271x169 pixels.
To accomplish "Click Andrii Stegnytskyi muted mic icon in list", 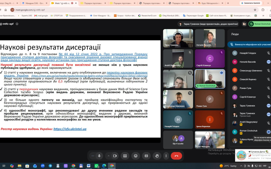I will click(x=268, y=123).
